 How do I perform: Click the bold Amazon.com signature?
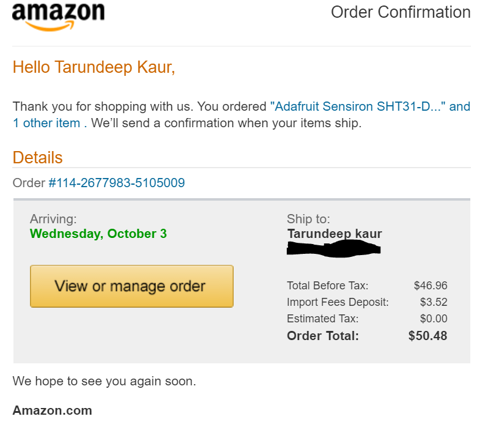pyautogui.click(x=52, y=410)
